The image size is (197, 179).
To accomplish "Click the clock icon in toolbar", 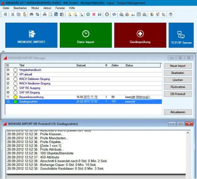I will pos(107,14).
